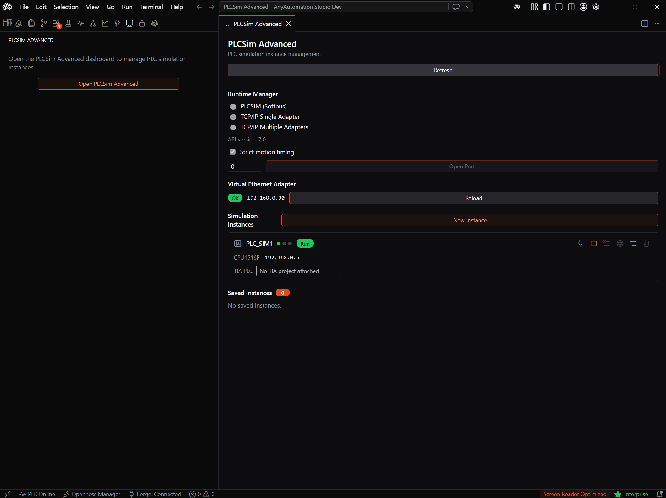This screenshot has width=666, height=498.
Task: Open the Selection menu
Action: (66, 7)
